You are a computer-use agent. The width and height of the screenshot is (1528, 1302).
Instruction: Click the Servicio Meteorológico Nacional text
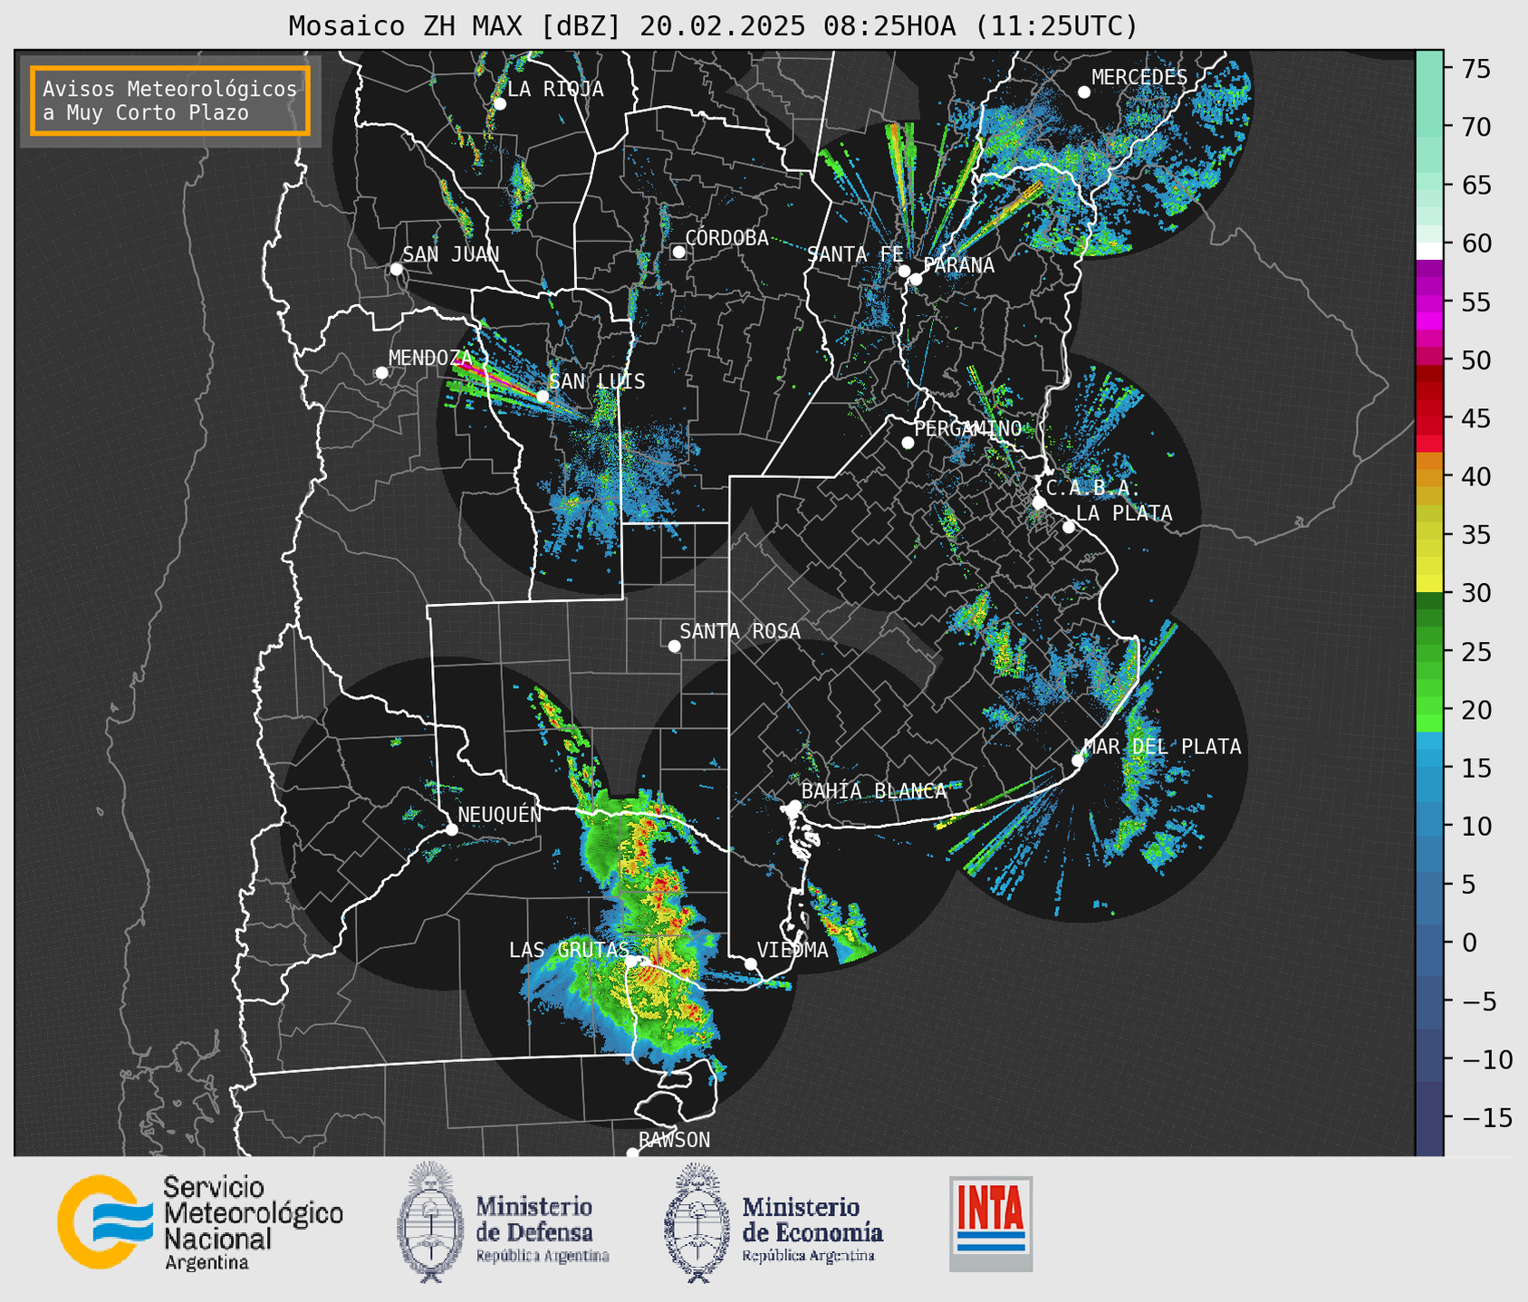pyautogui.click(x=254, y=1223)
